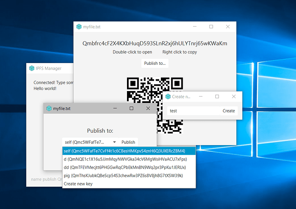Maximize the Create n... window
This screenshot has width=296, height=209.
tap(217, 97)
